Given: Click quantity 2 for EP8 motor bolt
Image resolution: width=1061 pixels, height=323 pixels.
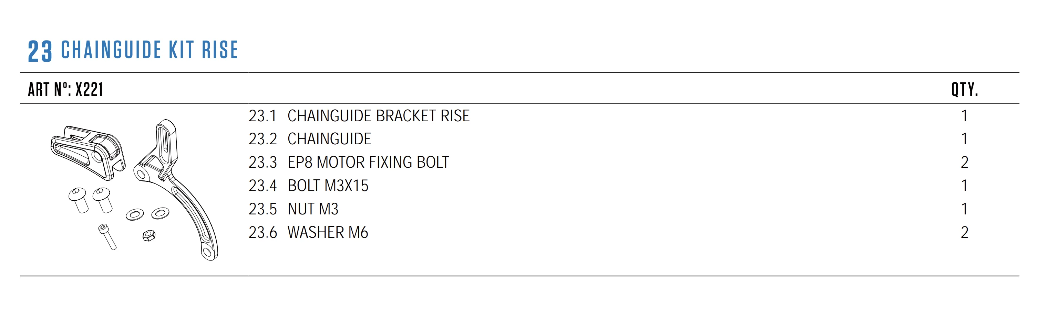Looking at the screenshot, I should [x=964, y=162].
